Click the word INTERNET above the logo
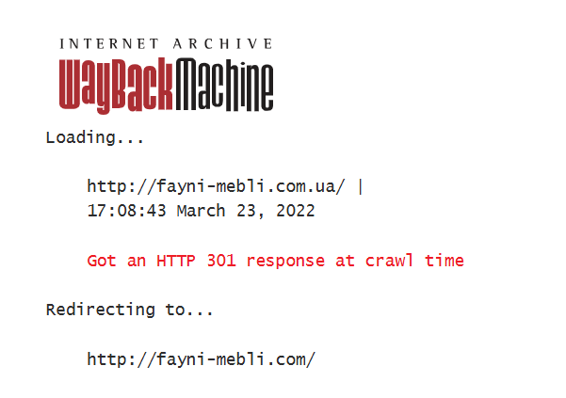This screenshot has height=398, width=566. click(x=108, y=44)
